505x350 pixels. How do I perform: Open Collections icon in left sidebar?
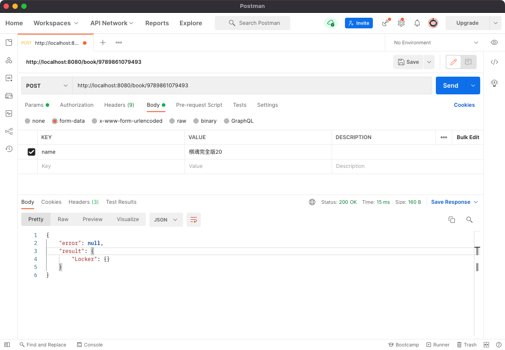(9, 43)
